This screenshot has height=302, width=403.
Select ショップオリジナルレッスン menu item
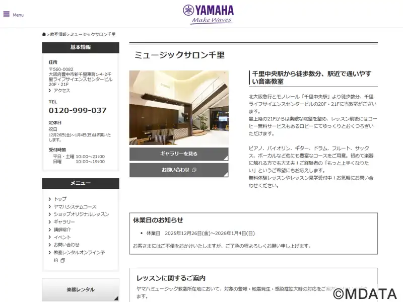click(81, 214)
